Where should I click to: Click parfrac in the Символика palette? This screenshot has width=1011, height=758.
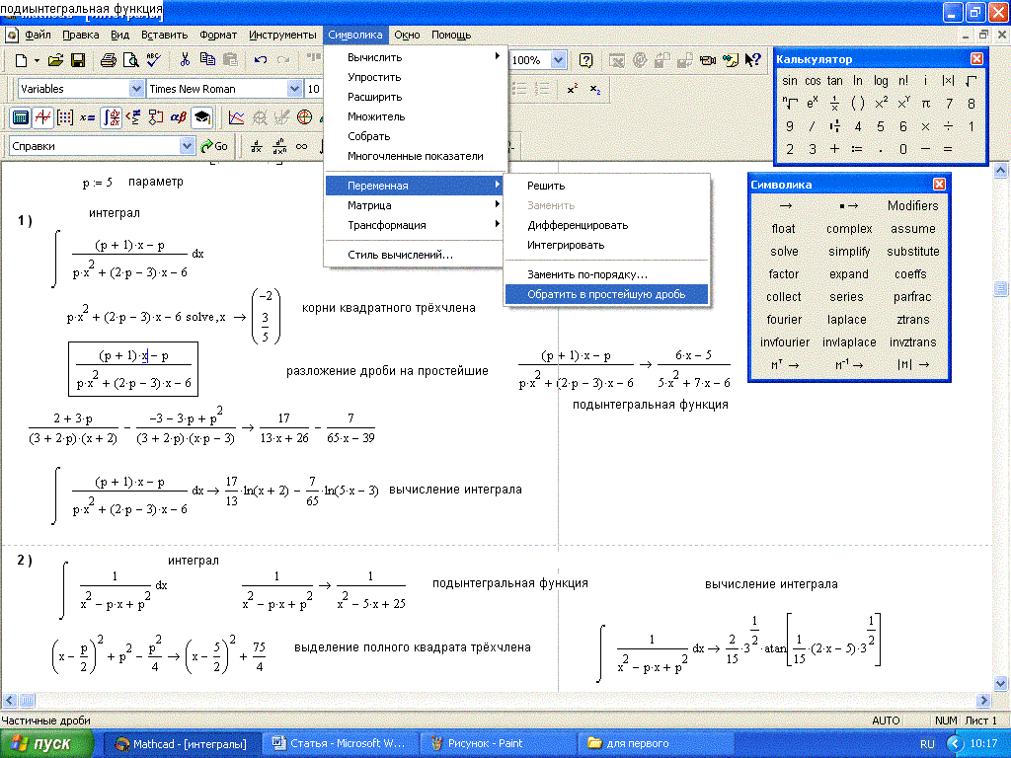pos(912,297)
